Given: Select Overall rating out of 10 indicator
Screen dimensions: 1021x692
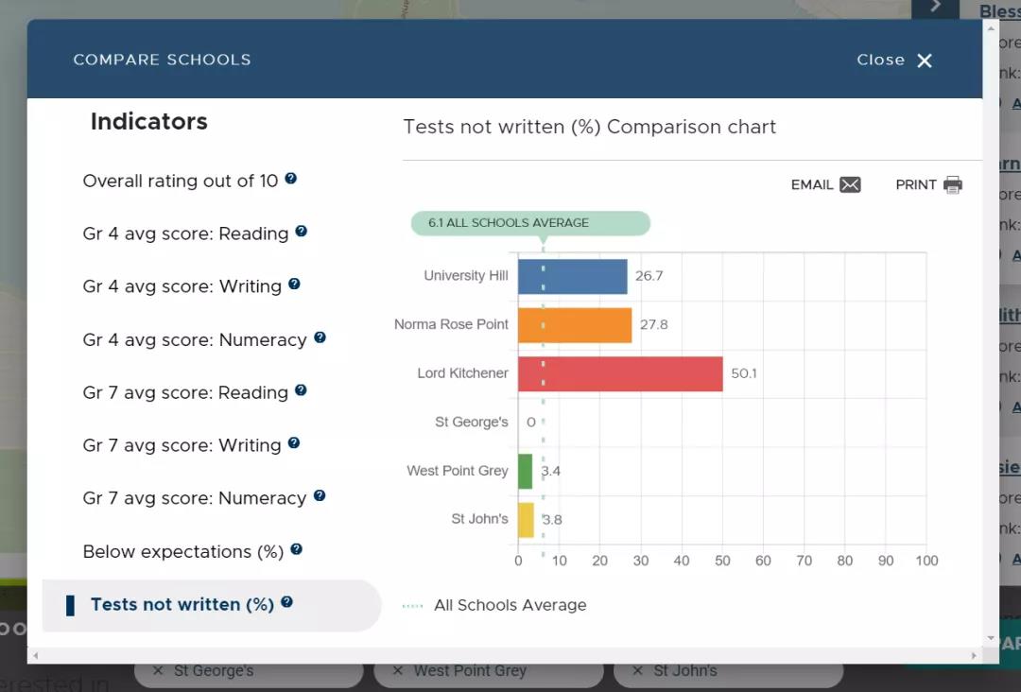Looking at the screenshot, I should pyautogui.click(x=181, y=181).
